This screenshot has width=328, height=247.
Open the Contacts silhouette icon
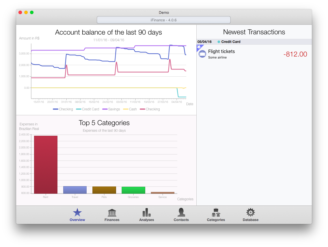pyautogui.click(x=181, y=215)
